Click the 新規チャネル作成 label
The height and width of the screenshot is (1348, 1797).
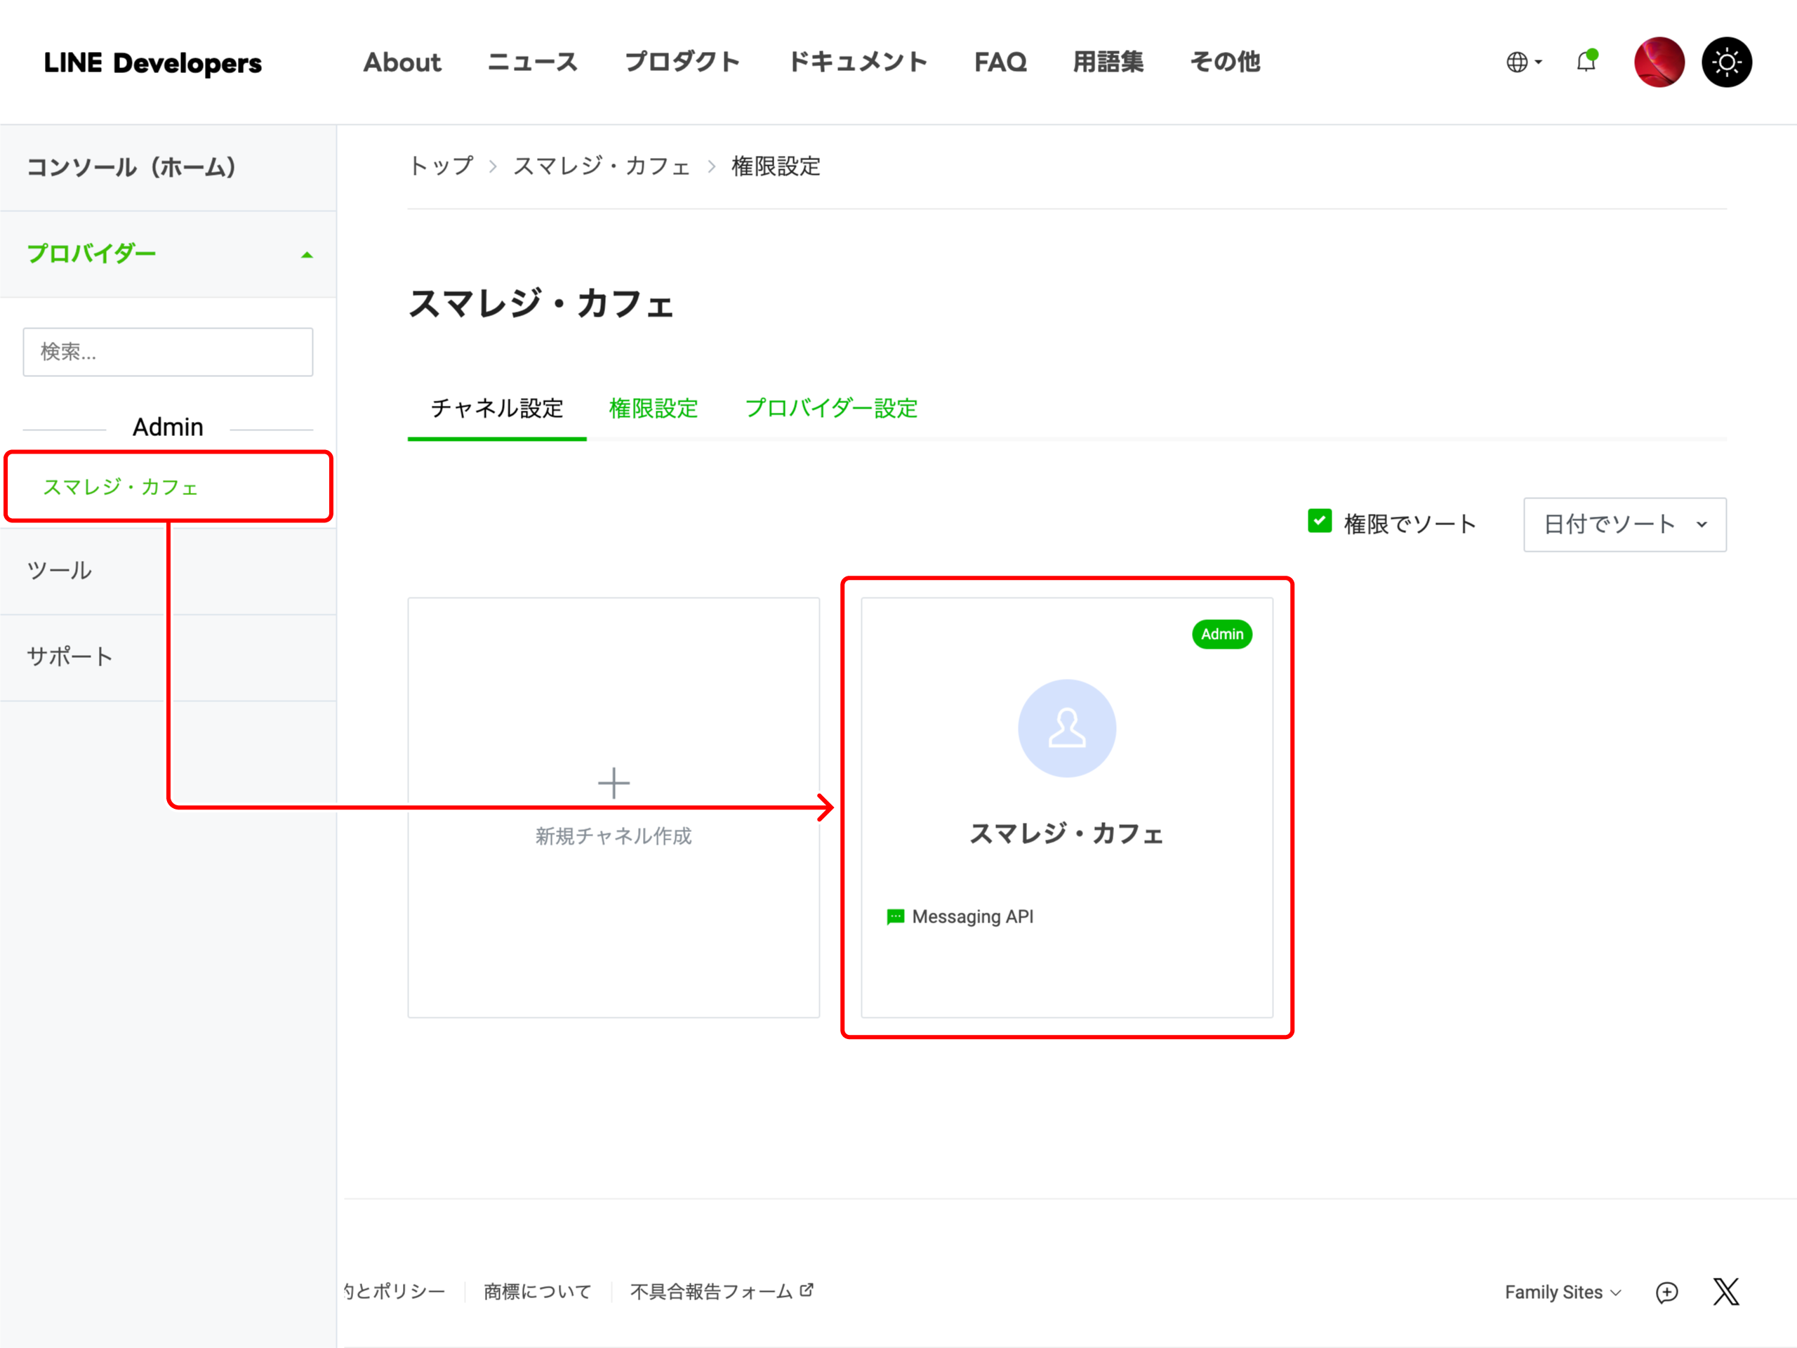point(614,836)
